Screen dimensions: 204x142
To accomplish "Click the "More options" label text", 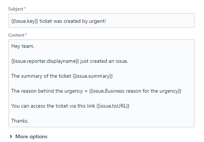I will point(31,136).
